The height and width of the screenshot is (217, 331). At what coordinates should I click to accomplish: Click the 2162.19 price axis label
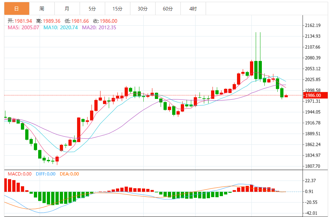pyautogui.click(x=313, y=25)
